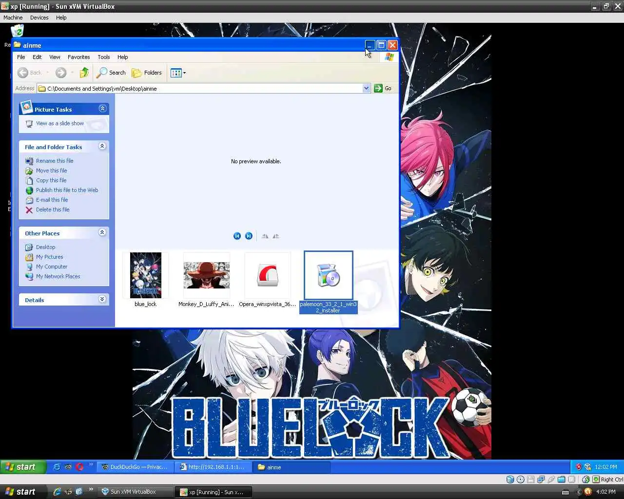This screenshot has height=499, width=624.
Task: Select the palemoon installer file icon
Action: coord(328,275)
